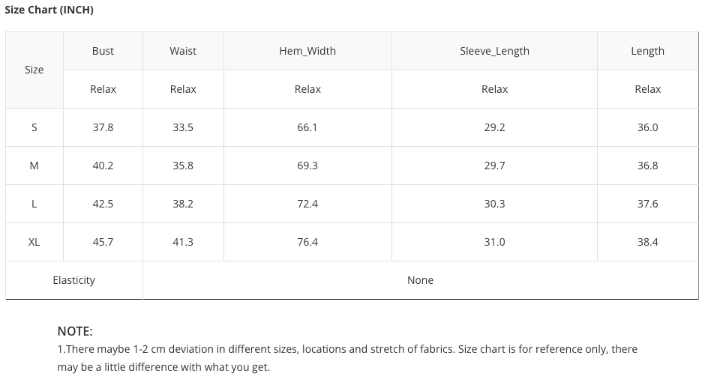Select the Waist column header
This screenshot has height=391, width=708.
click(183, 51)
